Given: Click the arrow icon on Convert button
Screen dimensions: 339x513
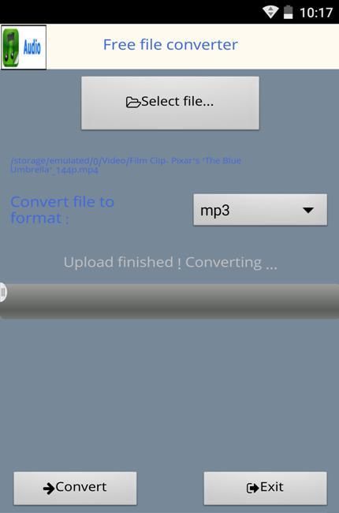Looking at the screenshot, I should pos(49,489).
